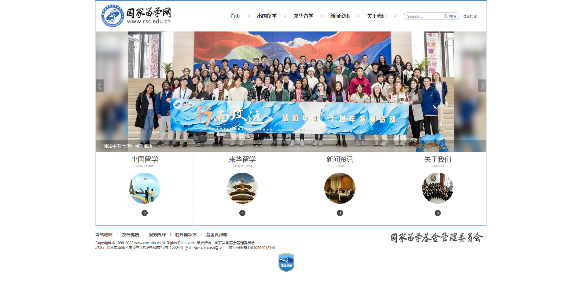Select the 首页 menu item
Viewport: 582px width, 301px height.
click(235, 16)
